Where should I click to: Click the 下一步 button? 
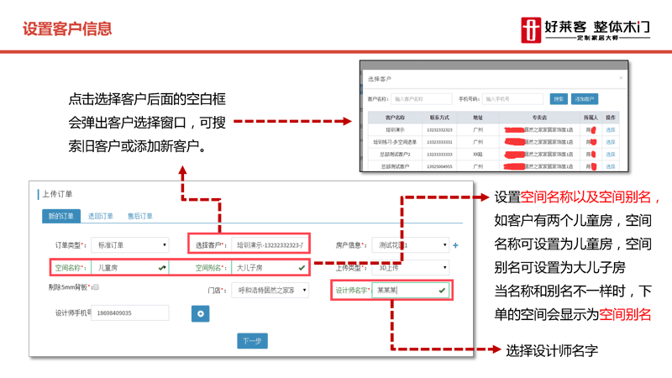pyautogui.click(x=253, y=341)
